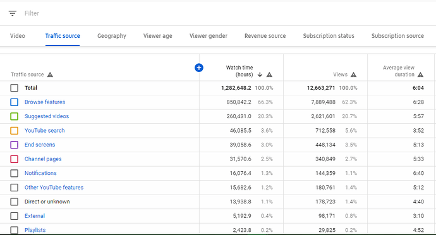Switch to the Geography tab
436x235 pixels.
pos(112,36)
